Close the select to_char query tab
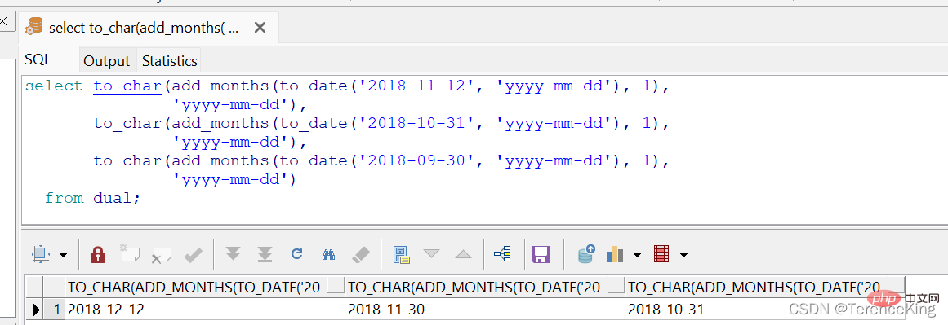 click(260, 27)
